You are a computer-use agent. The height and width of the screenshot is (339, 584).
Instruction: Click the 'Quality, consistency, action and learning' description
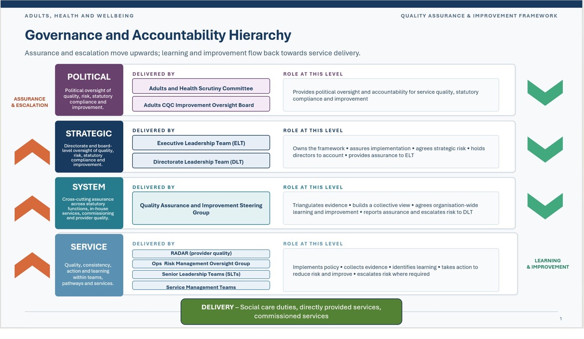[x=88, y=274]
